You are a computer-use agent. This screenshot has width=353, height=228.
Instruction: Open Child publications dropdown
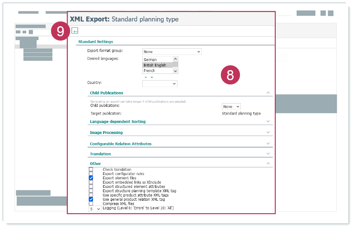[231, 106]
